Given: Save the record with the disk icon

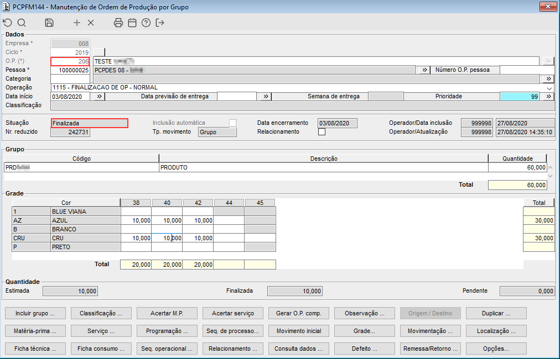Looking at the screenshot, I should 49,23.
